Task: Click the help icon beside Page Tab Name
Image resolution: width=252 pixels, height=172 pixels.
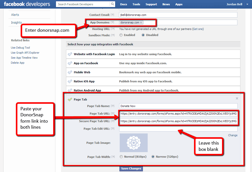Action: pyautogui.click(x=113, y=106)
